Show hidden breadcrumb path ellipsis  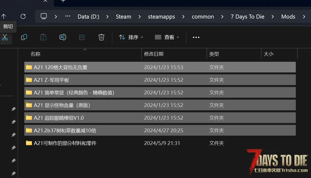click(x=68, y=16)
